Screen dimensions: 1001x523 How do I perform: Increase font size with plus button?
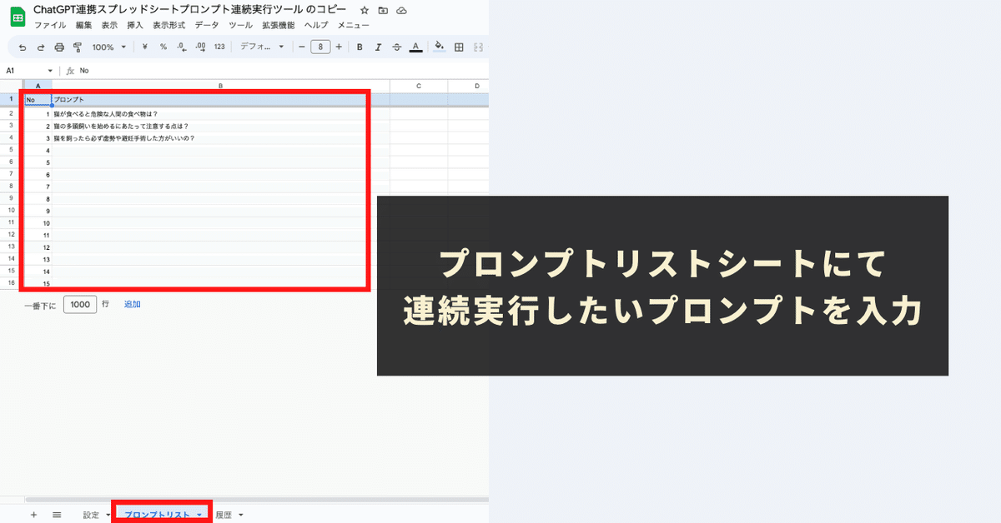click(339, 47)
